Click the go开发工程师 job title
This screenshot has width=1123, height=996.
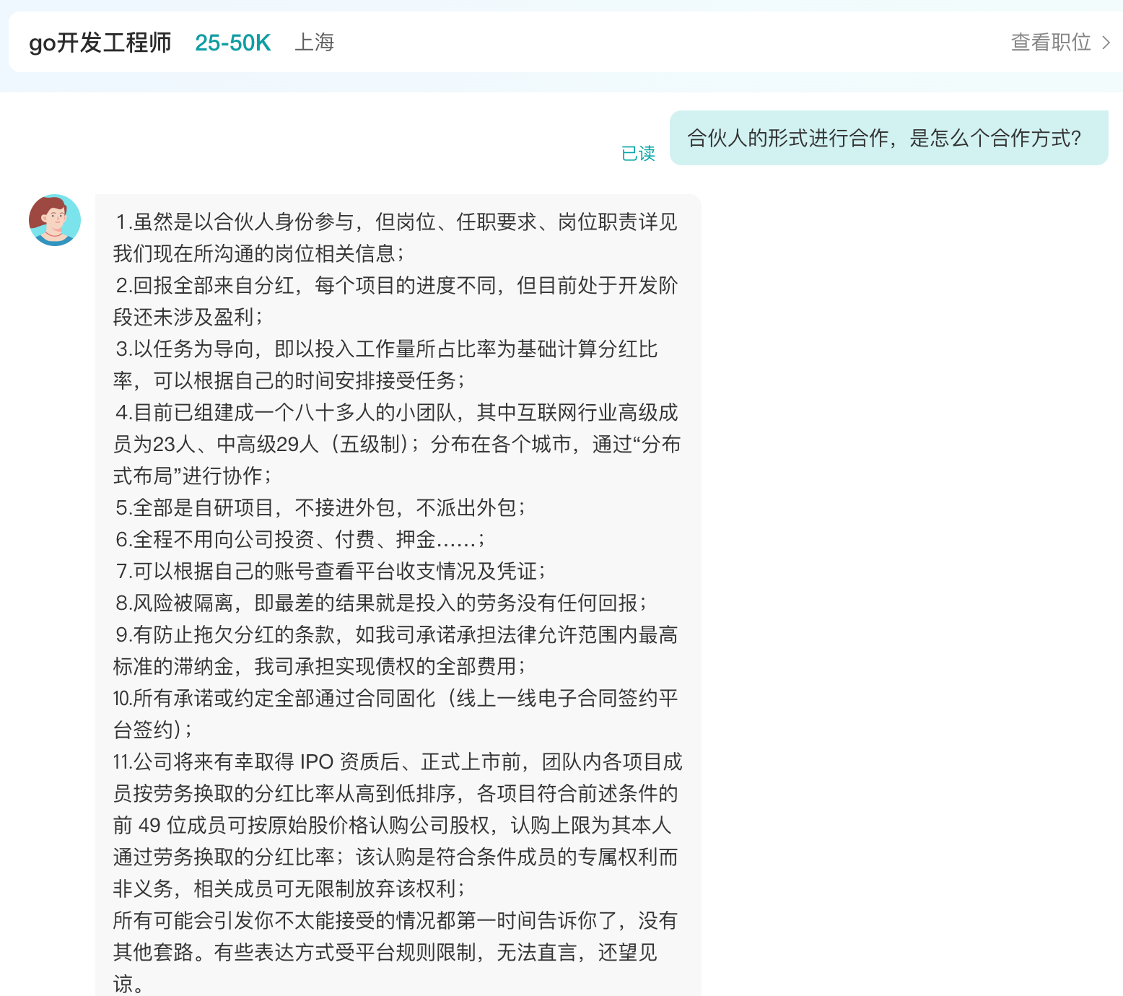click(100, 43)
